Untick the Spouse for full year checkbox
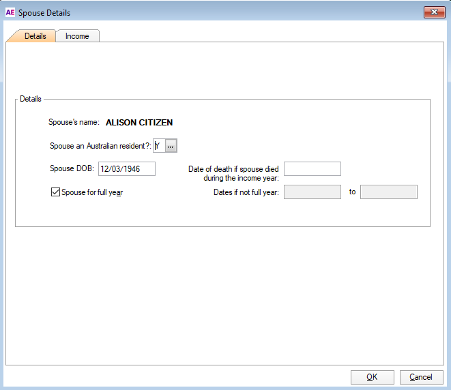The height and width of the screenshot is (390, 451). (56, 192)
